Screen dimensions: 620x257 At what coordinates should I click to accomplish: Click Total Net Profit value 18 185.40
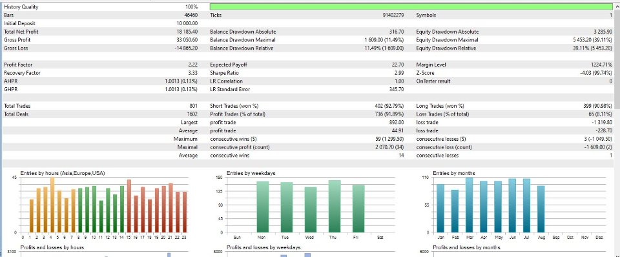click(188, 32)
